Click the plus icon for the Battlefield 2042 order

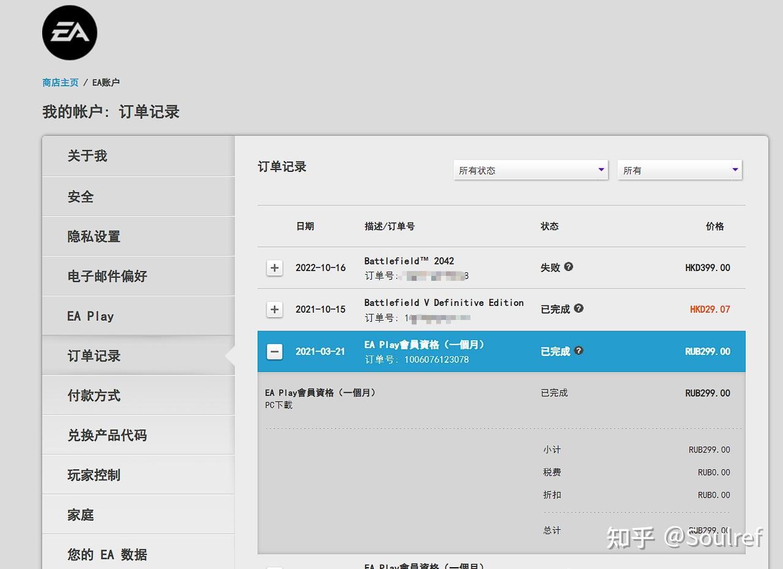(274, 267)
